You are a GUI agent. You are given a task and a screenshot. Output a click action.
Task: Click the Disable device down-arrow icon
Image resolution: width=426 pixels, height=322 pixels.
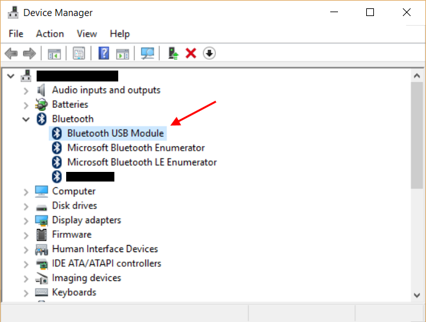tap(209, 53)
